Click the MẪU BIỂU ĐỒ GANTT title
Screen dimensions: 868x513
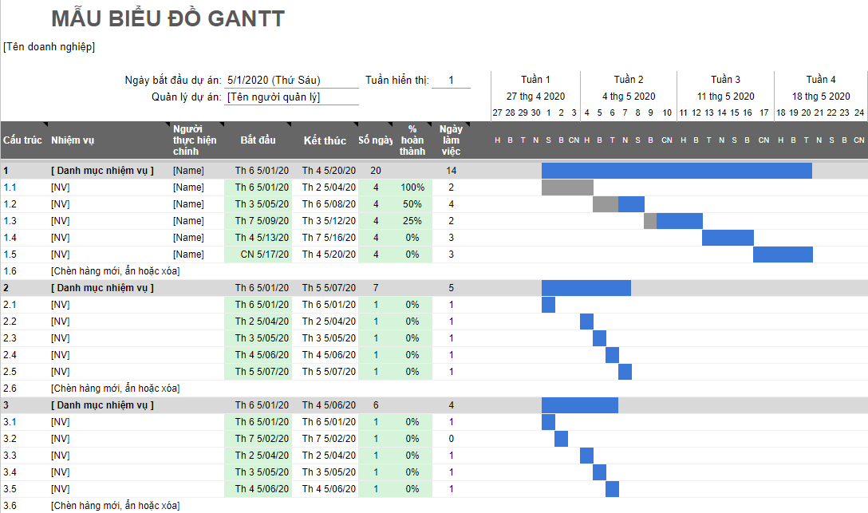coord(168,19)
